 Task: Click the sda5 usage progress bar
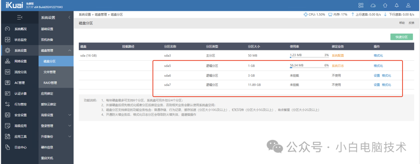click(309, 68)
